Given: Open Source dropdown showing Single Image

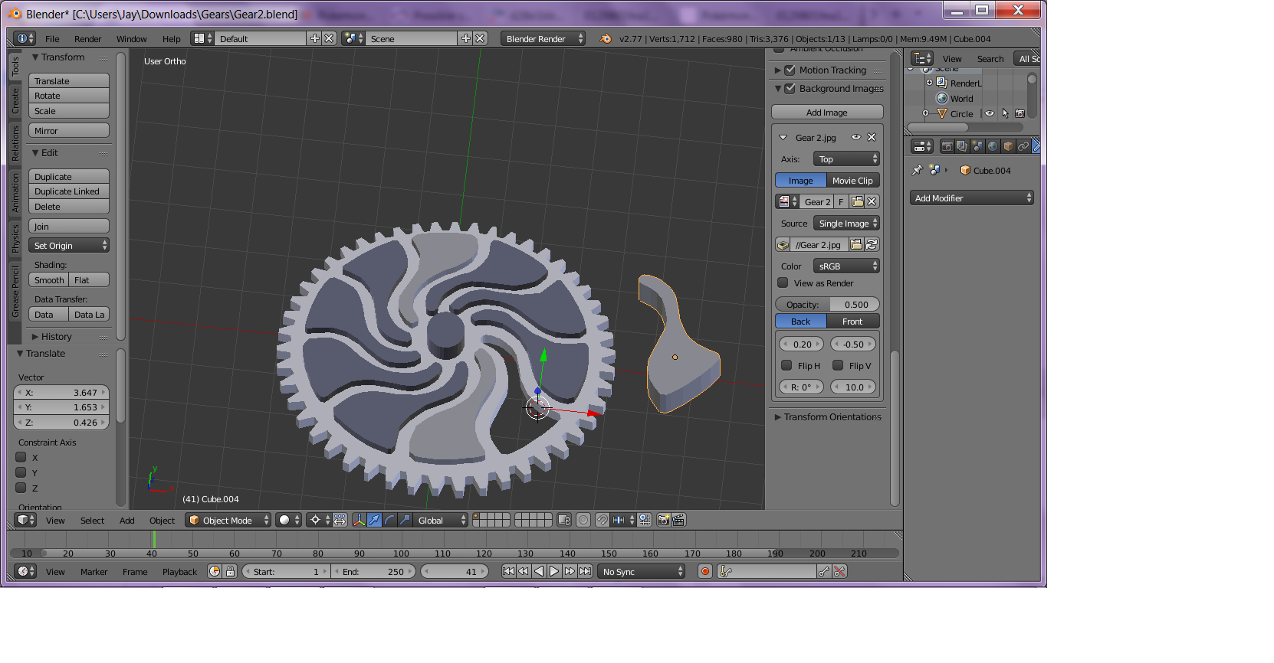Looking at the screenshot, I should pyautogui.click(x=846, y=223).
